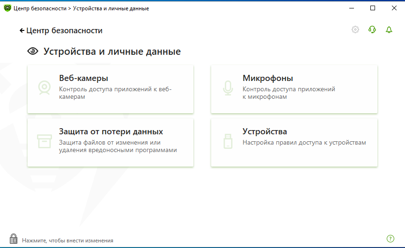Click the title bar breadcrumb text

[x=81, y=8]
